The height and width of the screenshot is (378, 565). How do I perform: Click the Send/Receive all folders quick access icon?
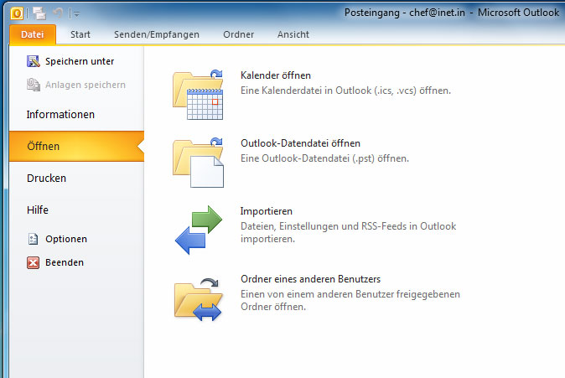coord(39,13)
